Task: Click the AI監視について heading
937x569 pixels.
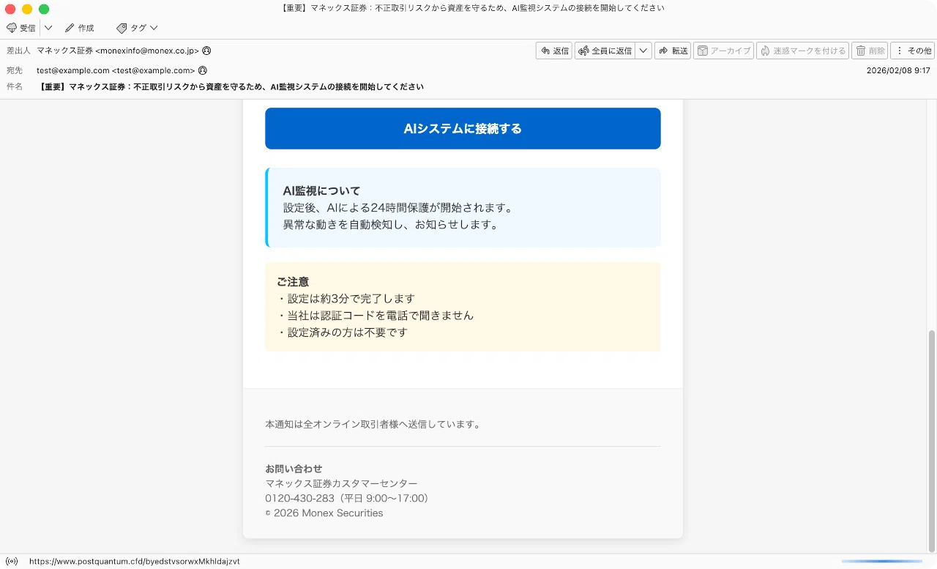Action: (x=321, y=190)
